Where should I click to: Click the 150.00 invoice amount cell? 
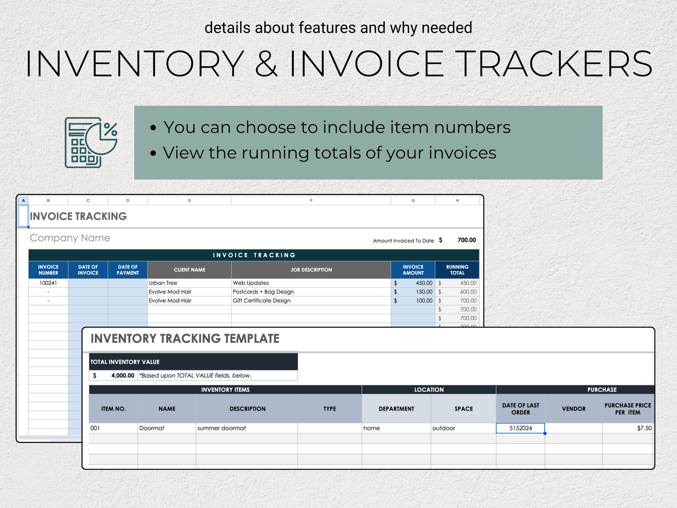point(413,292)
